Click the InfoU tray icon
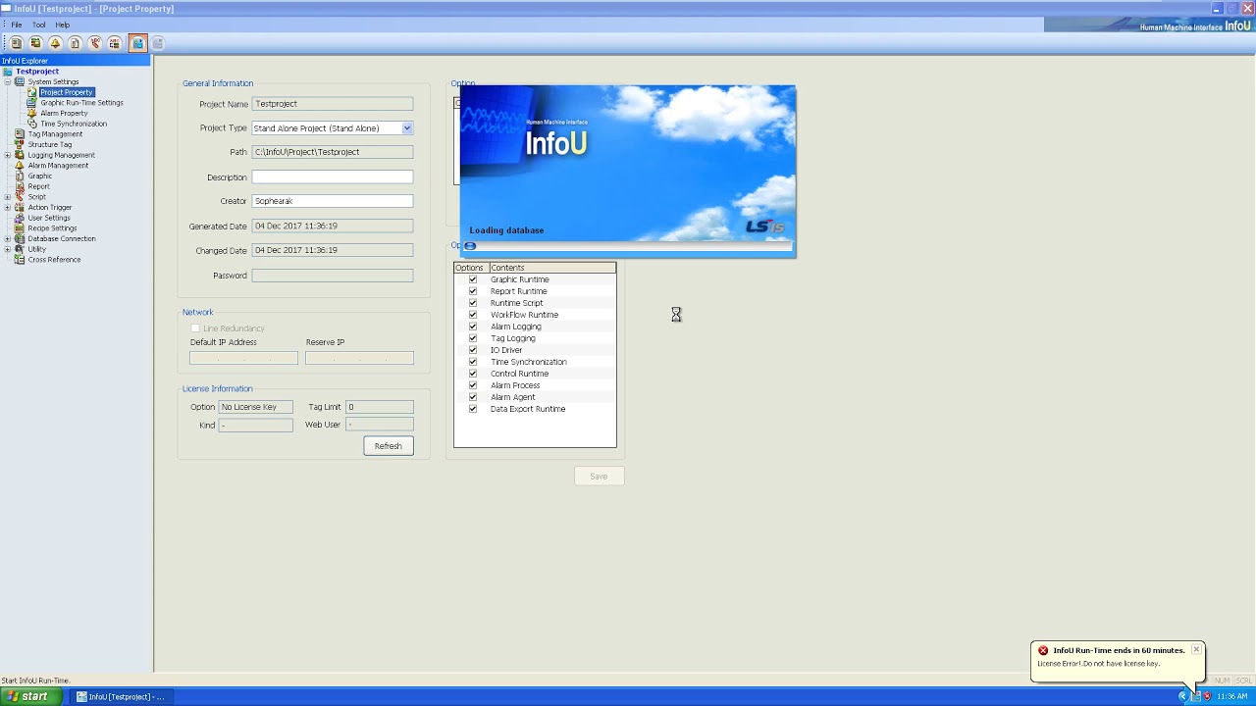The width and height of the screenshot is (1256, 706). point(1196,696)
